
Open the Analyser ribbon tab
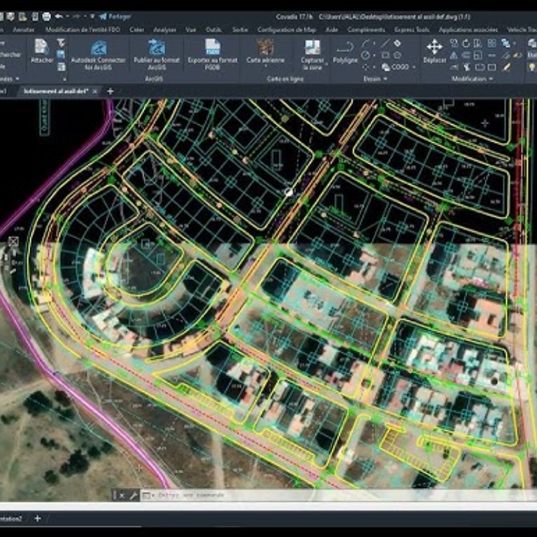tap(164, 30)
